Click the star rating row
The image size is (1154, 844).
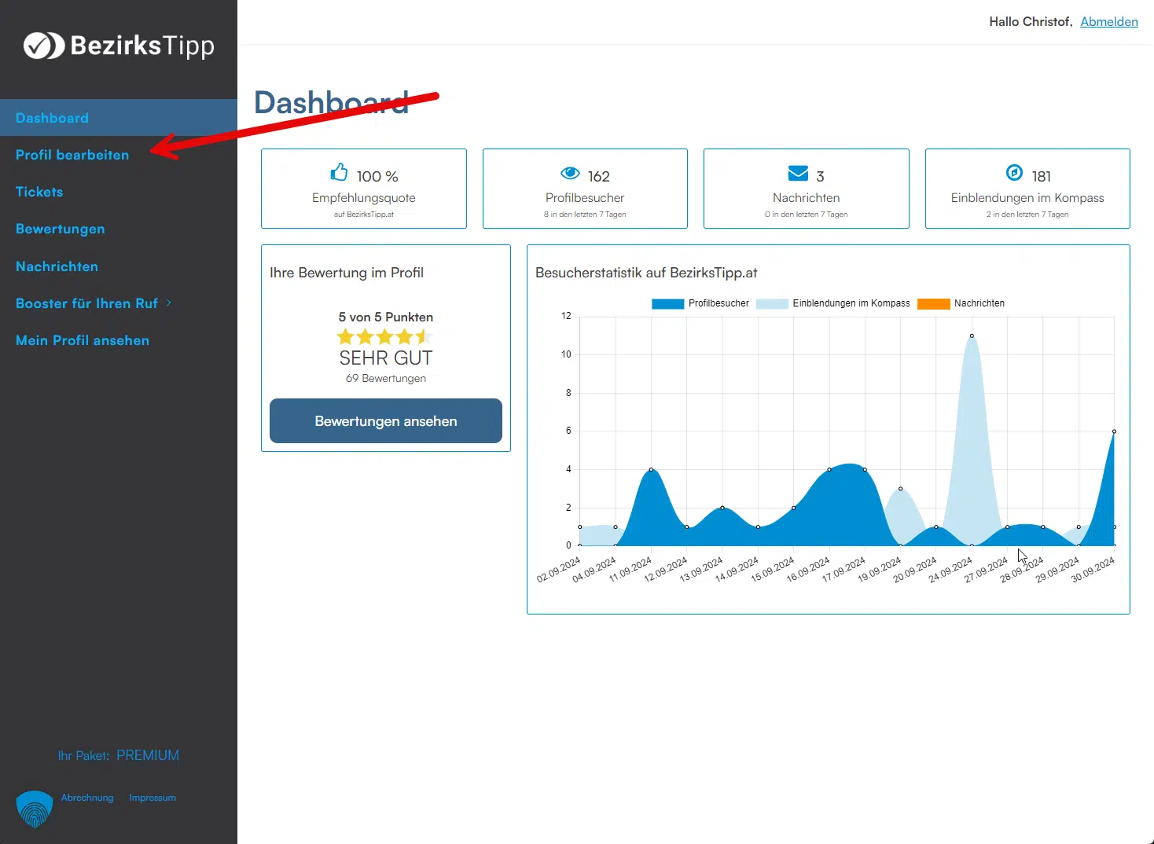coord(385,337)
